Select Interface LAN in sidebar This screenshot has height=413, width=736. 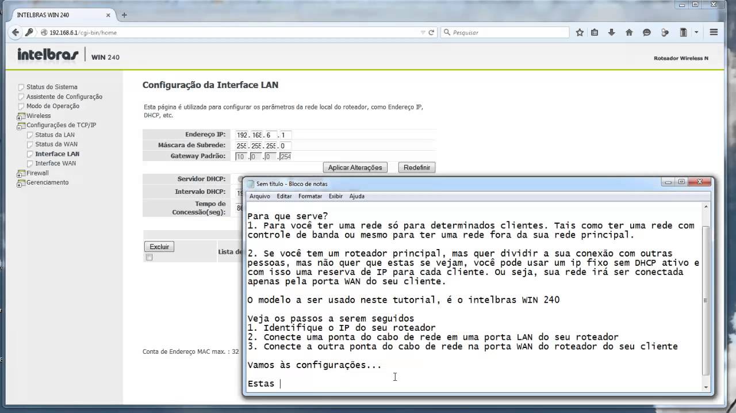coord(57,154)
